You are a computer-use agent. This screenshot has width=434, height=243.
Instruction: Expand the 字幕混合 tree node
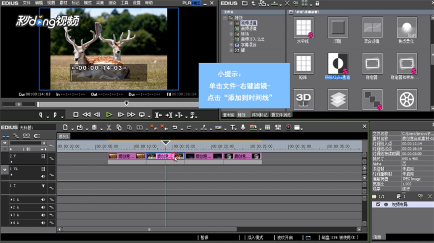click(231, 45)
